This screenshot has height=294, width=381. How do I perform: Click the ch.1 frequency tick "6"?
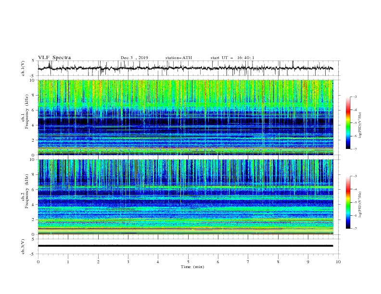pyautogui.click(x=34, y=110)
